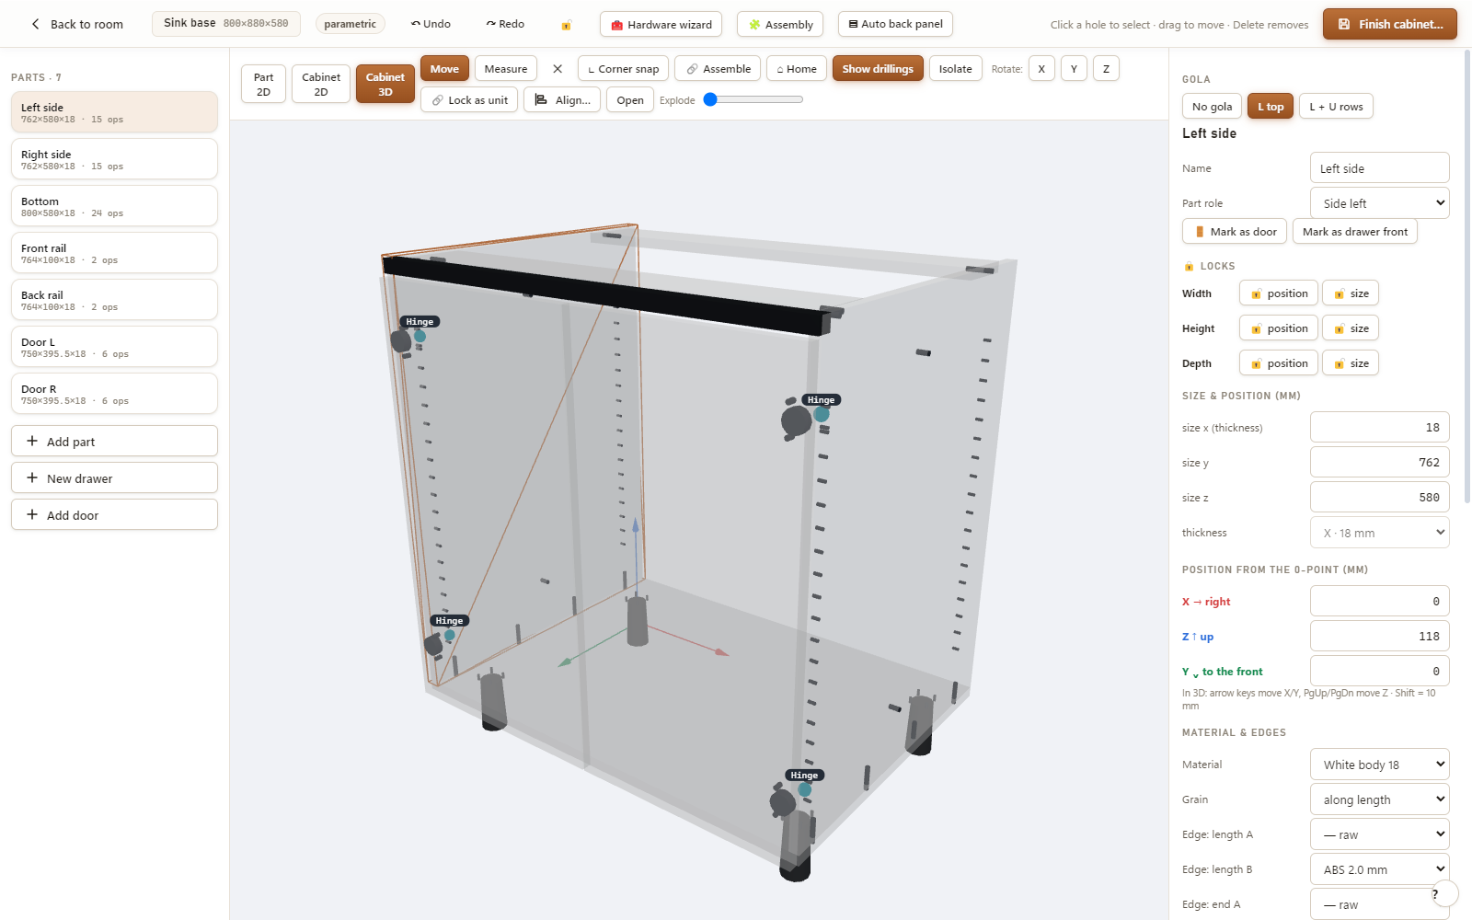This screenshot has width=1472, height=920.
Task: Click the plus icon on New drawer
Action: (32, 477)
